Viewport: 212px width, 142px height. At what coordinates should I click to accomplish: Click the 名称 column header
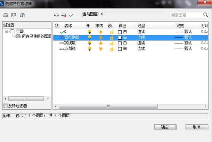pyautogui.click(x=68, y=26)
